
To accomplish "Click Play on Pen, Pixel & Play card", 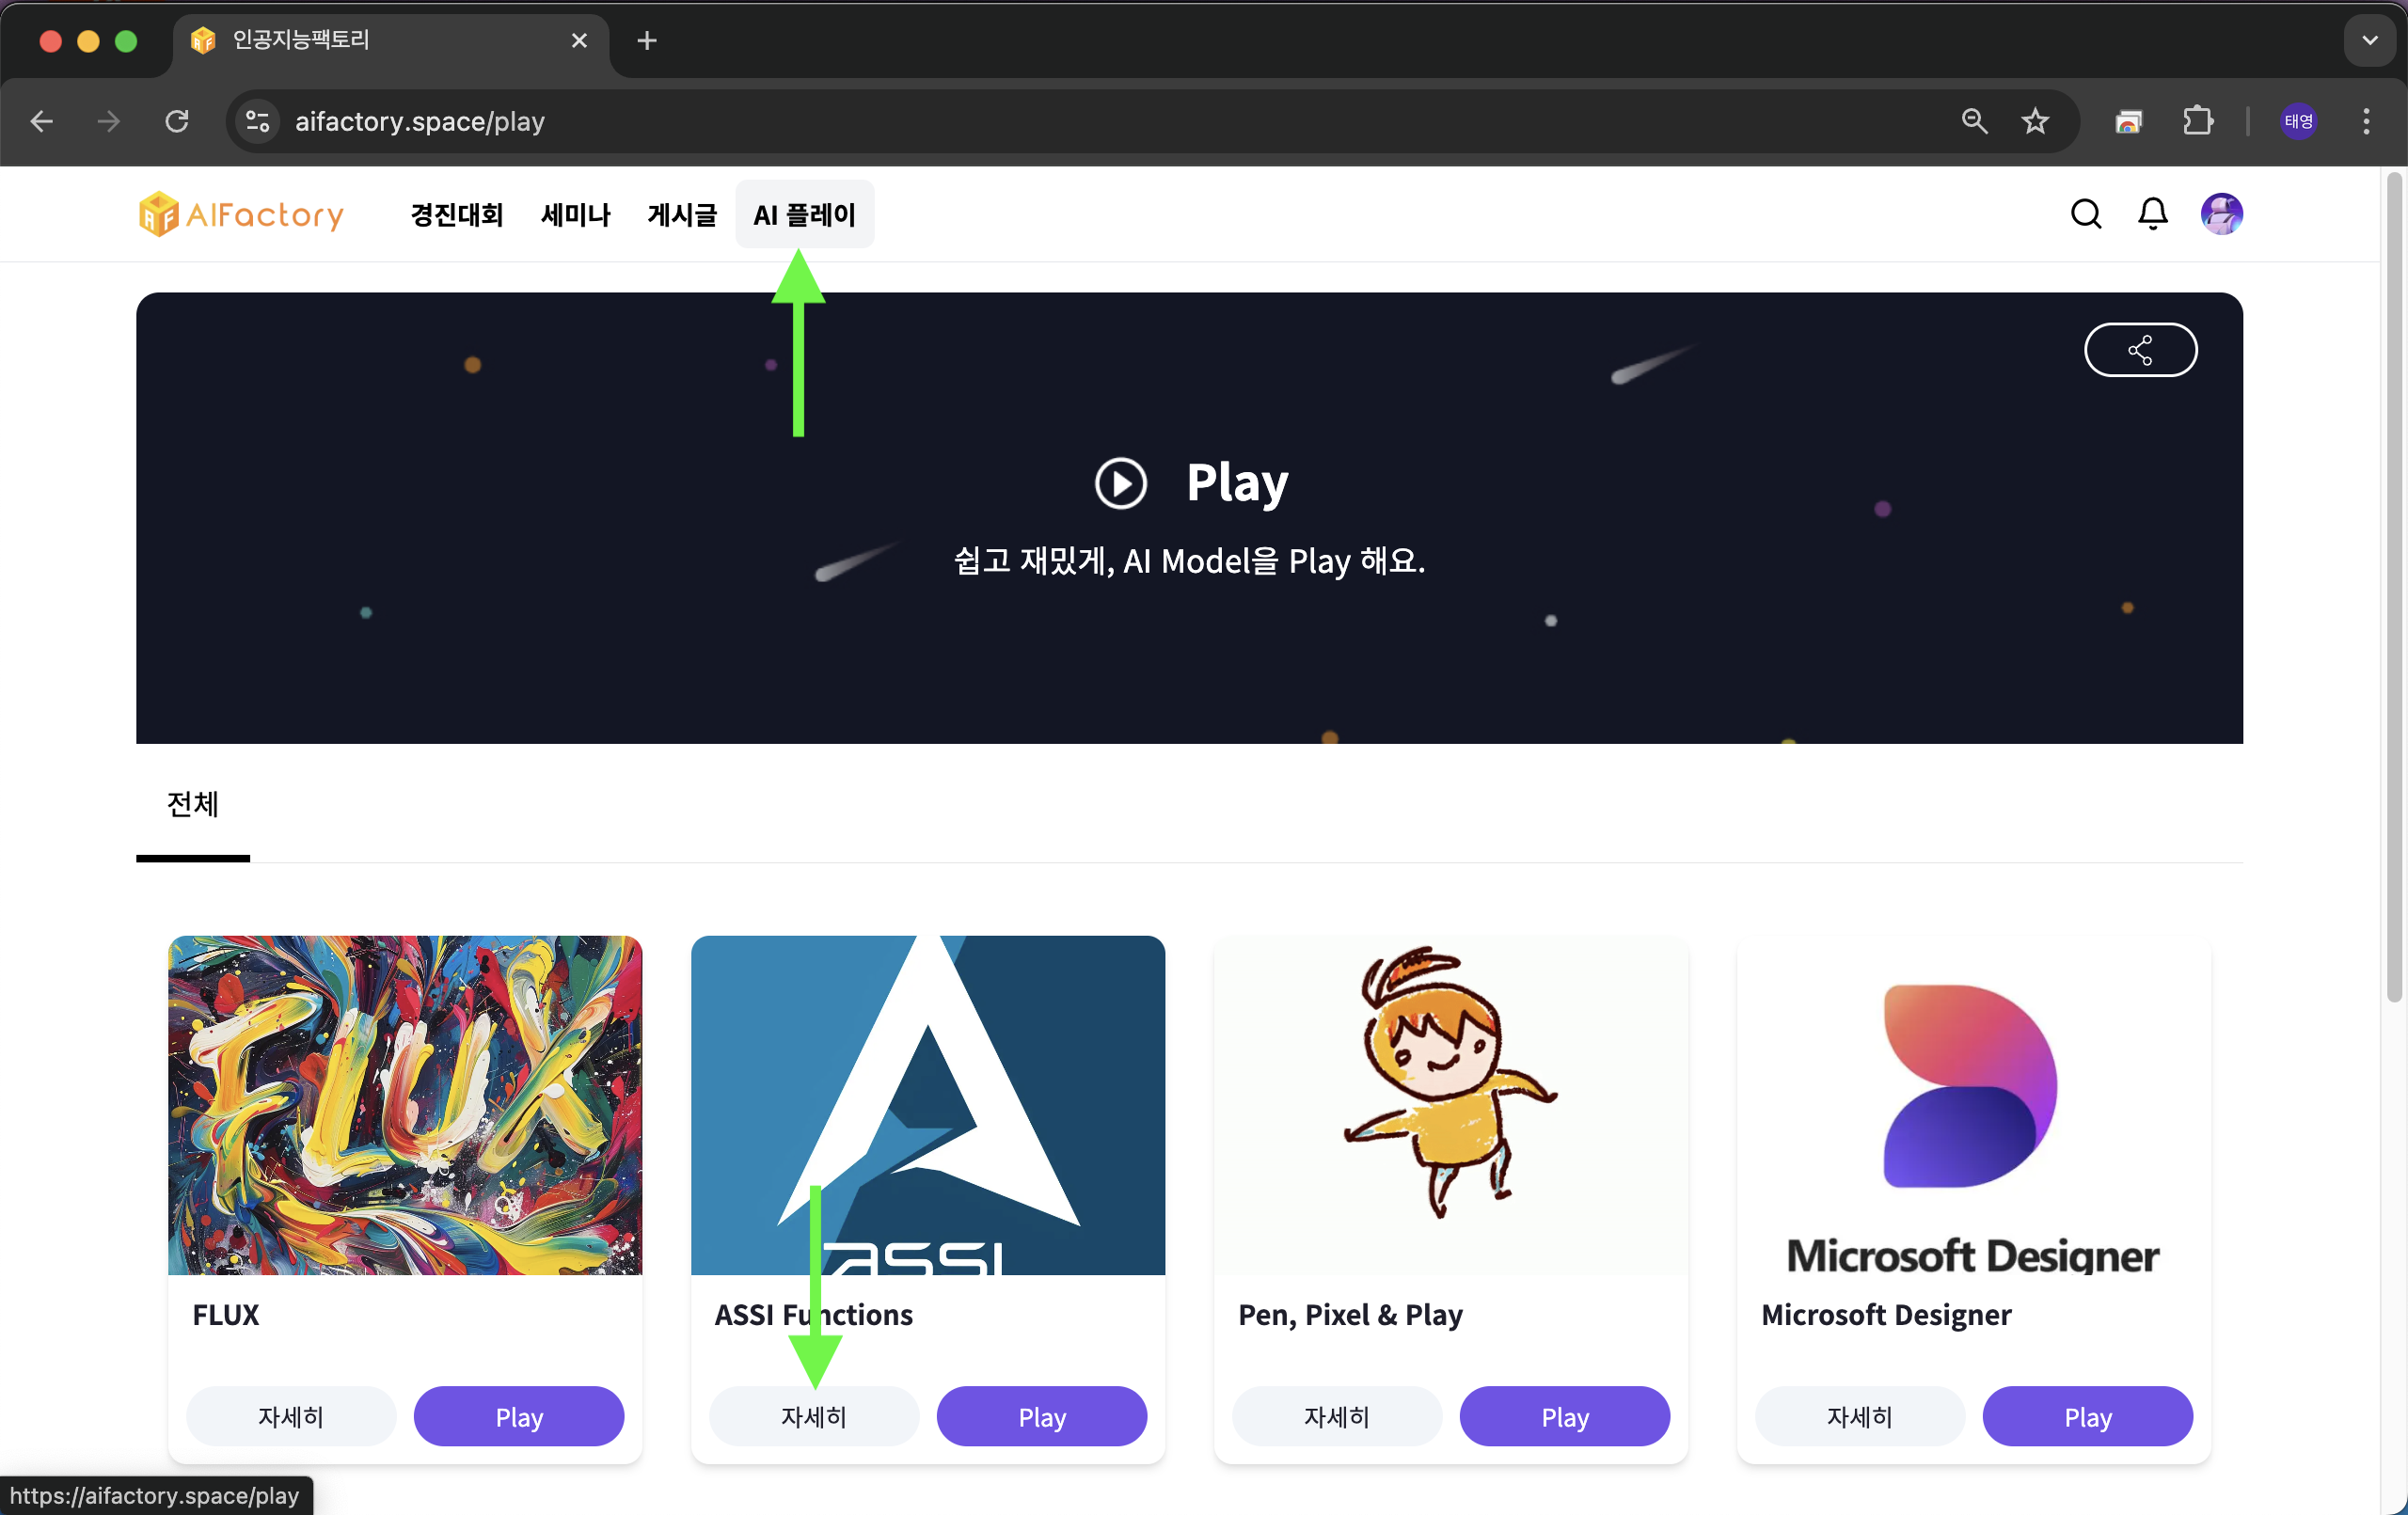I will point(1565,1417).
